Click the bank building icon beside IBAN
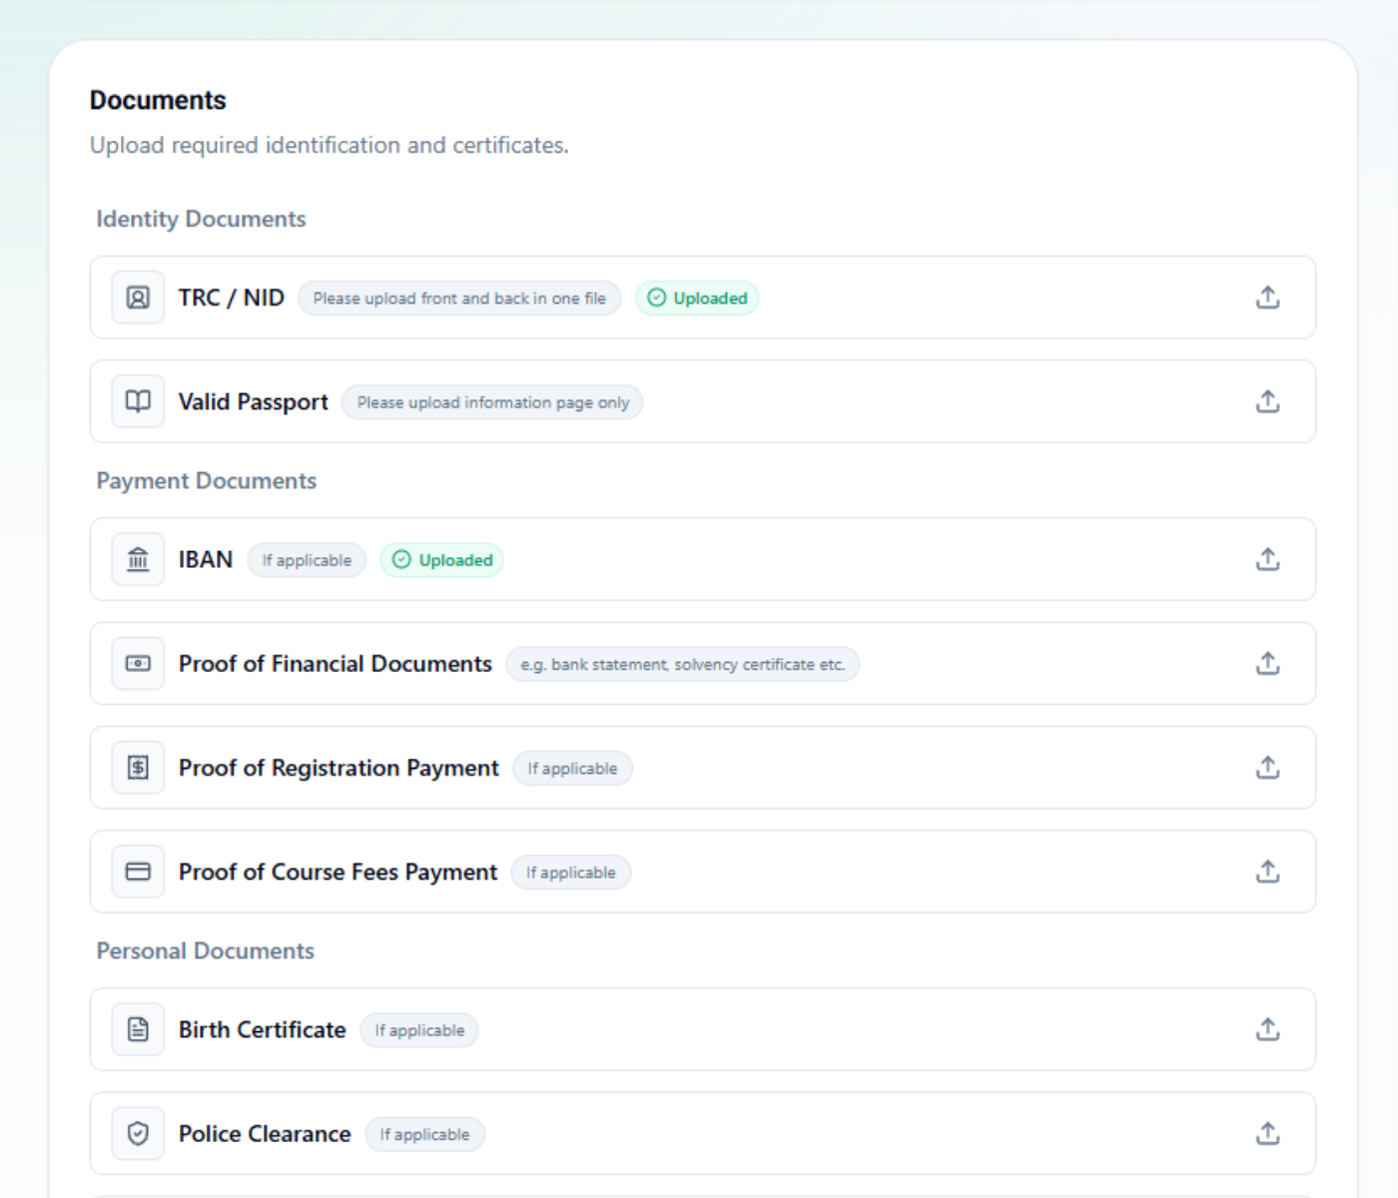Image resolution: width=1398 pixels, height=1198 pixels. pyautogui.click(x=138, y=559)
